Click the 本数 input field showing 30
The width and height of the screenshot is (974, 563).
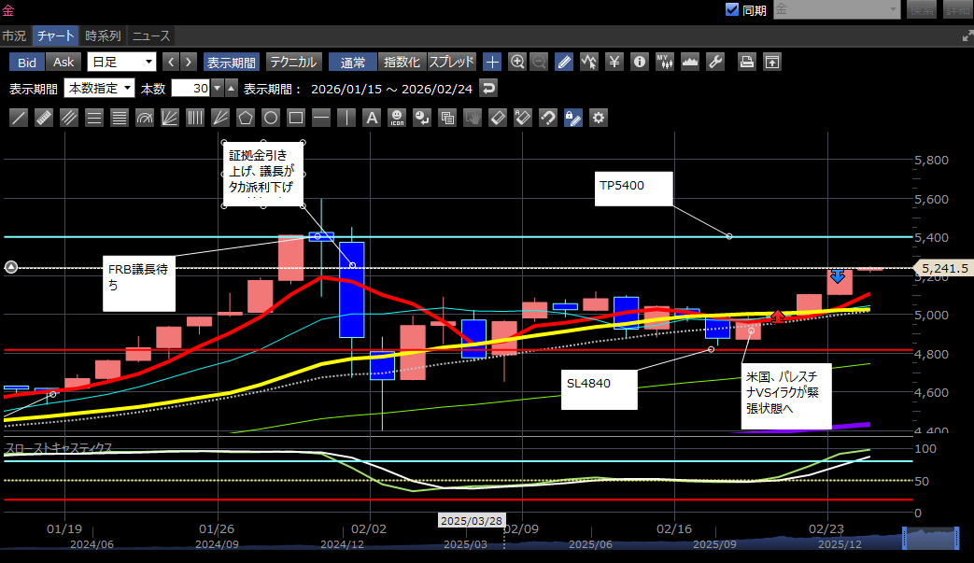point(191,89)
